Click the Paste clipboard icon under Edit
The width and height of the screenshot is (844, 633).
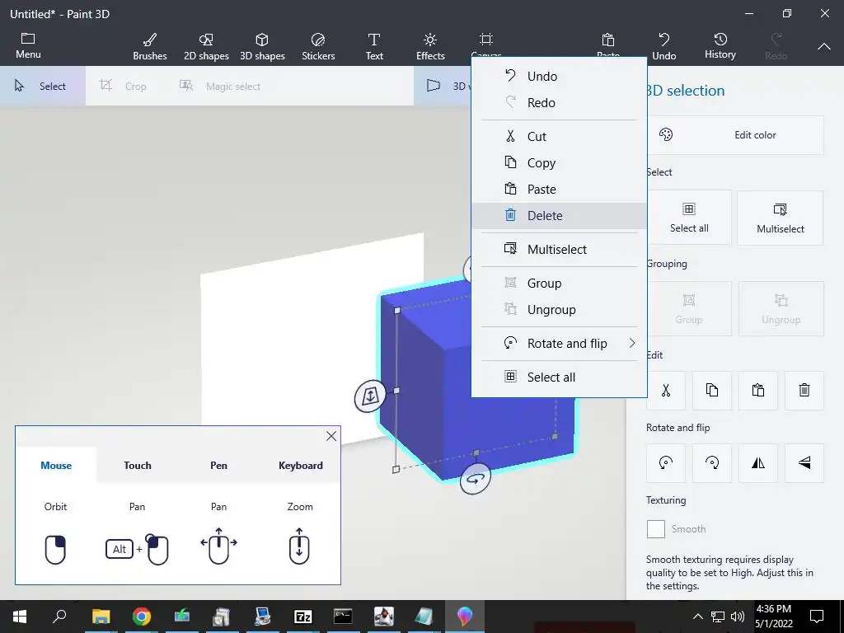(x=758, y=390)
